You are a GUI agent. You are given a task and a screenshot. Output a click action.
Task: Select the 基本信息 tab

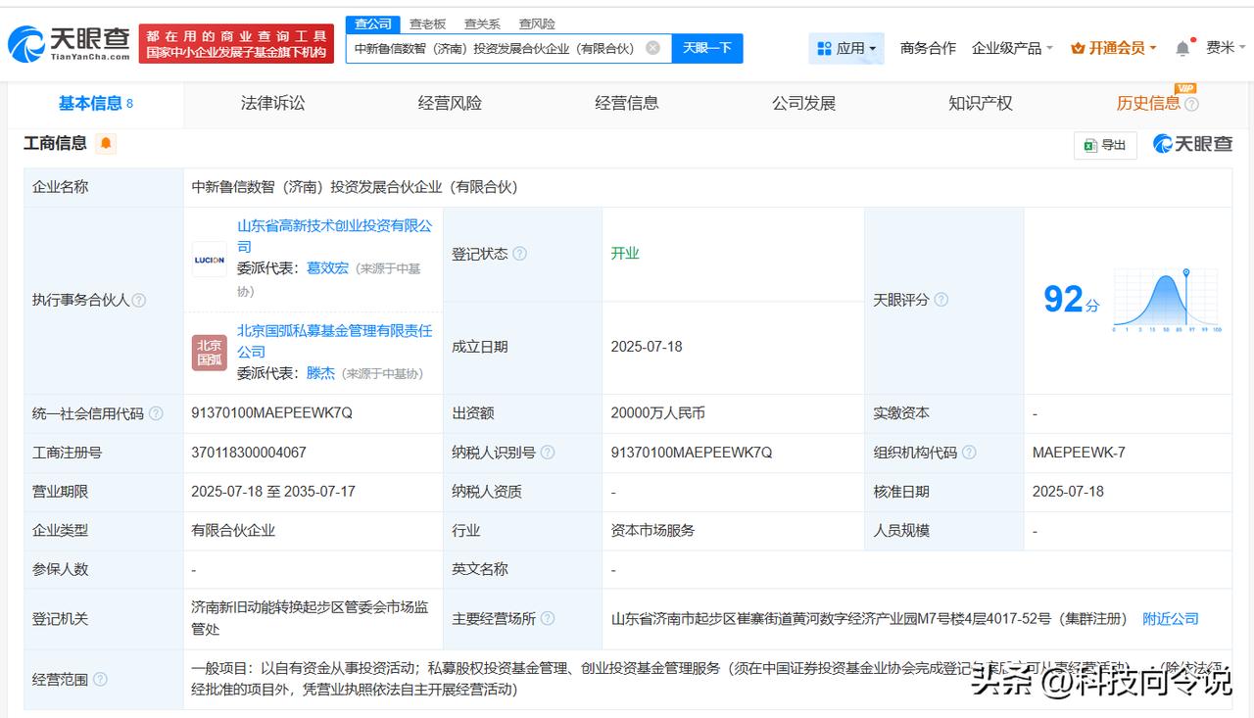pyautogui.click(x=95, y=104)
